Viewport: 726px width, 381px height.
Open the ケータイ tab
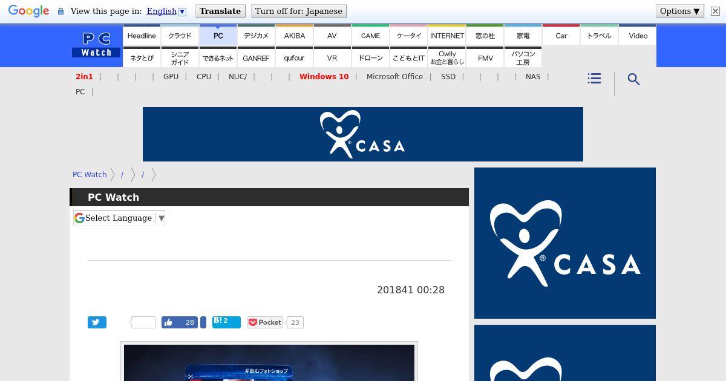pyautogui.click(x=408, y=35)
